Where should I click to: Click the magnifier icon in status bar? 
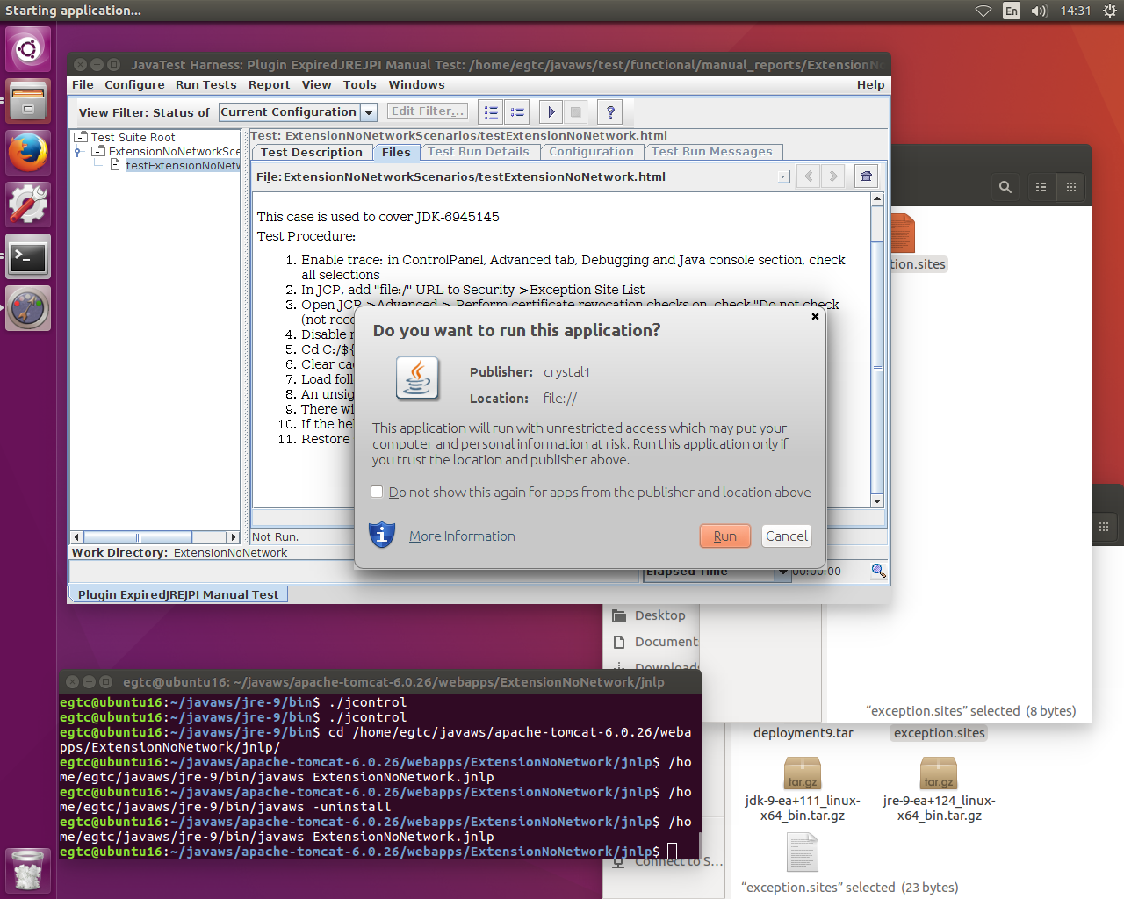click(878, 571)
